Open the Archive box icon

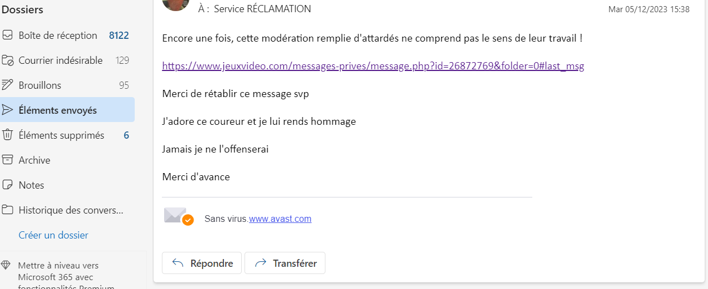tap(8, 160)
